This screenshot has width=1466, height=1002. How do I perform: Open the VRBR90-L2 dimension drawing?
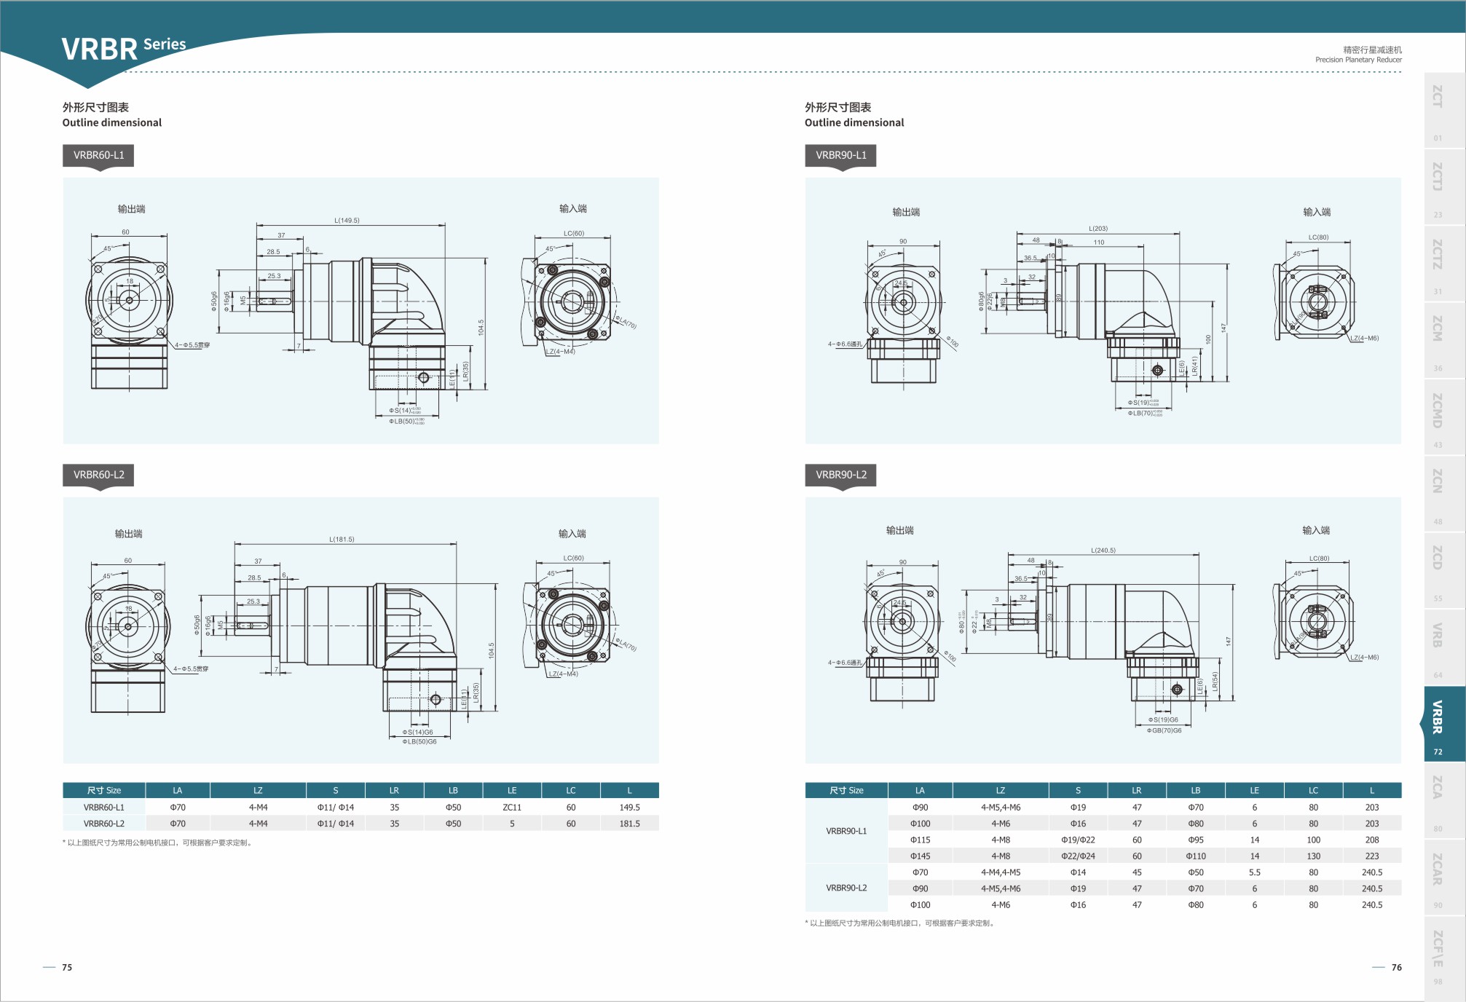coord(1103,631)
